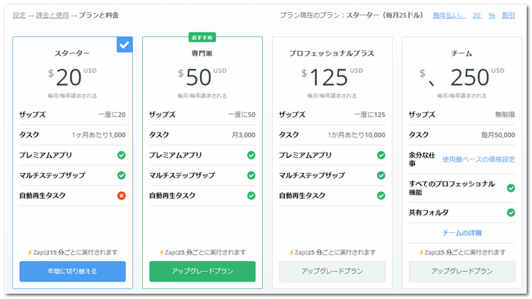
Task: Click プランと料金 breadcrumb text
Action: coord(99,15)
